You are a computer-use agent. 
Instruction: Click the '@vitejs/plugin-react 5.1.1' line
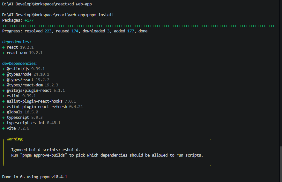(x=33, y=91)
